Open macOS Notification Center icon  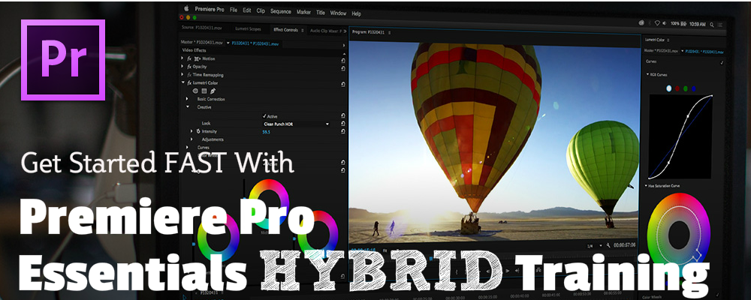[x=720, y=25]
